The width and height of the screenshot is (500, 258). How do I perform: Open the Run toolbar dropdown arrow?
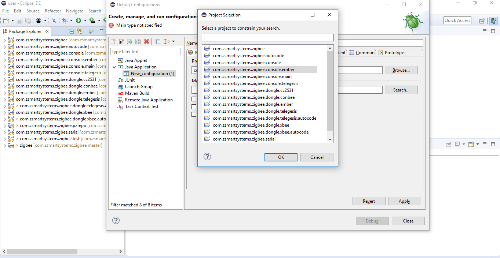click(85, 20)
